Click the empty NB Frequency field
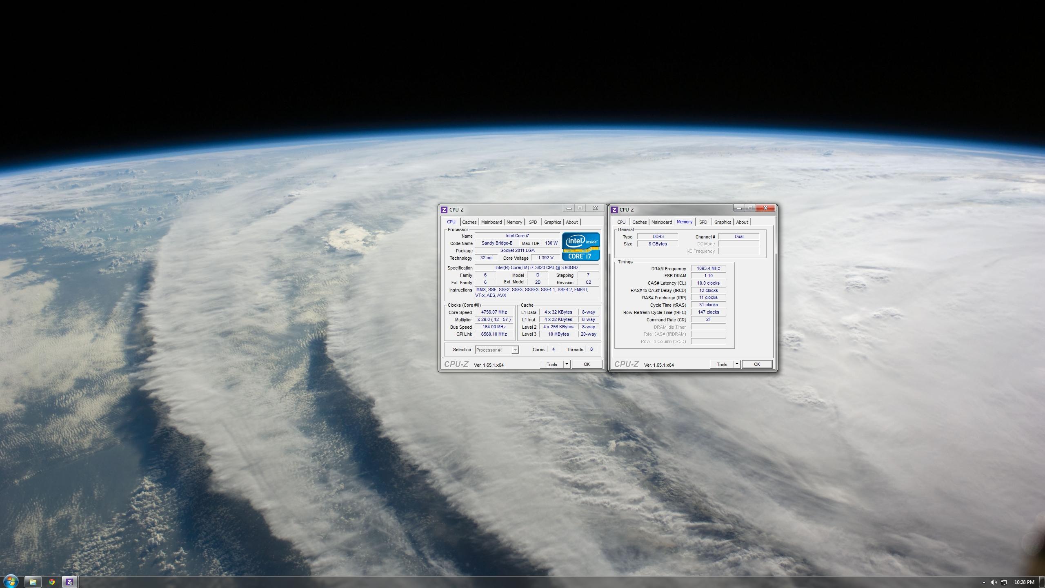Screen dimensions: 1045x588 (739, 252)
